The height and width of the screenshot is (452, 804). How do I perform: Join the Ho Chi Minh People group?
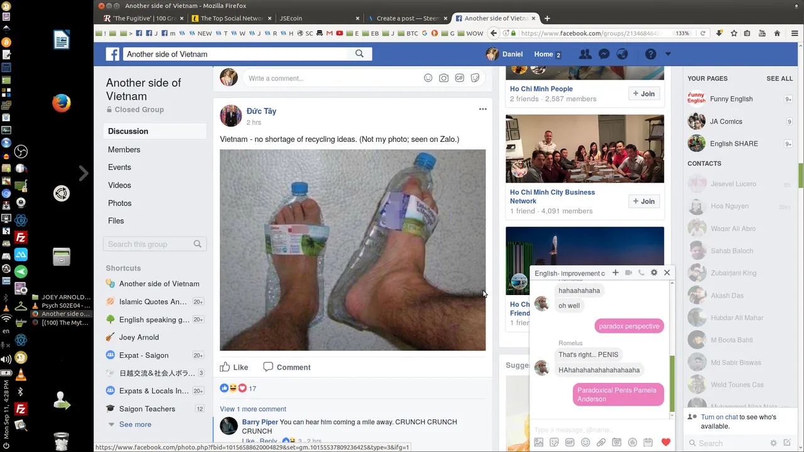point(644,94)
